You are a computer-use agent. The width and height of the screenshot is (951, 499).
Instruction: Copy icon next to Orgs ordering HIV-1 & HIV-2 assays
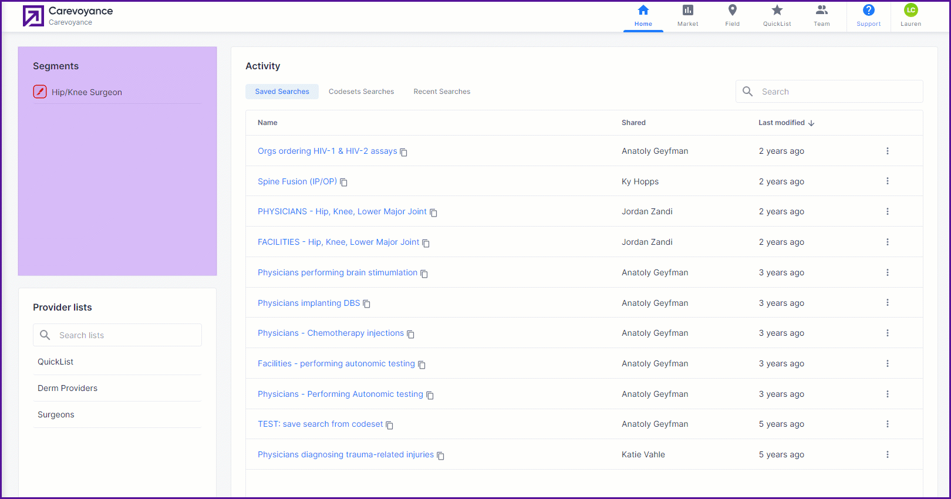coord(404,152)
